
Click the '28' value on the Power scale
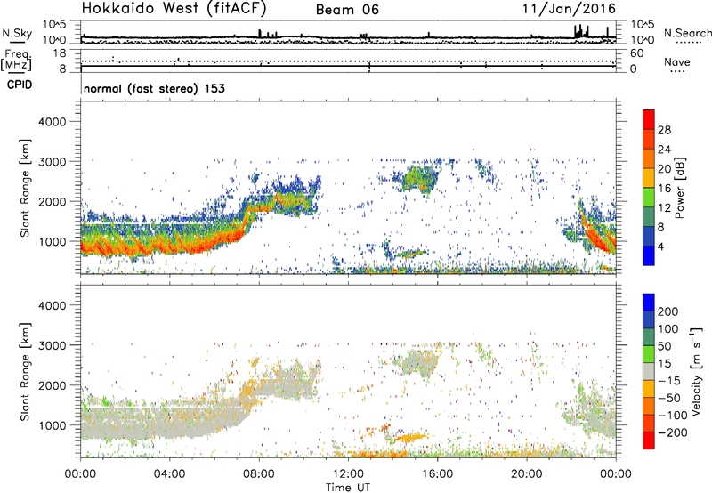pyautogui.click(x=664, y=130)
